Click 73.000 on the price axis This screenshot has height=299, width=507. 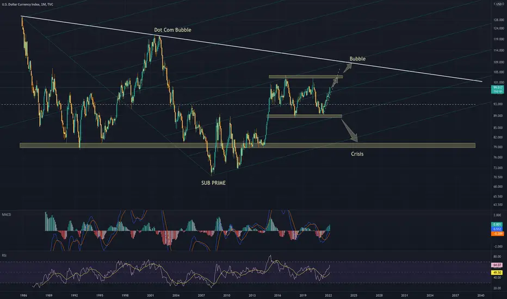point(498,168)
